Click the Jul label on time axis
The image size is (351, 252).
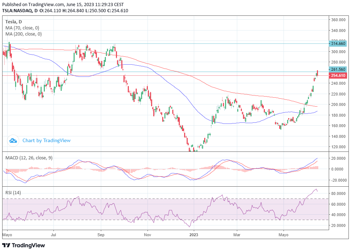point(53,235)
